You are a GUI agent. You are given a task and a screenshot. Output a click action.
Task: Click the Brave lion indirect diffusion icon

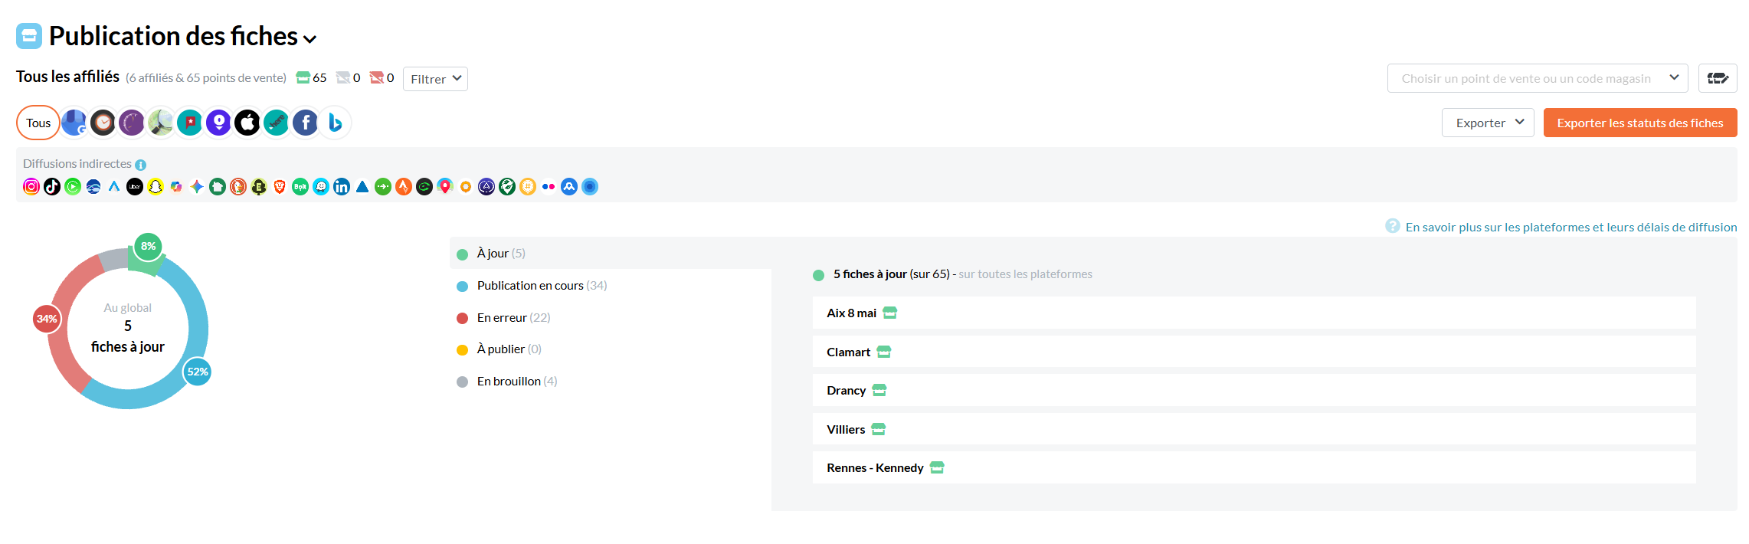pos(280,186)
